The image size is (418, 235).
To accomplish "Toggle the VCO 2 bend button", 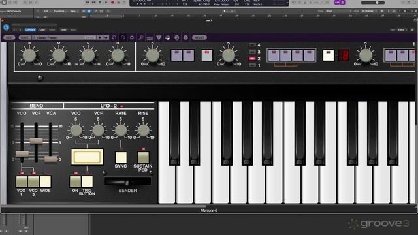I will point(33,181).
